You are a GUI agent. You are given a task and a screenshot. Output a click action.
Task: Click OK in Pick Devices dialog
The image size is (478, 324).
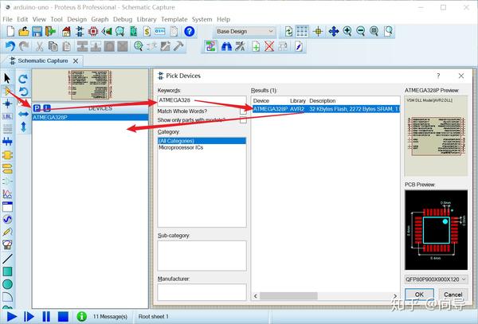click(419, 295)
